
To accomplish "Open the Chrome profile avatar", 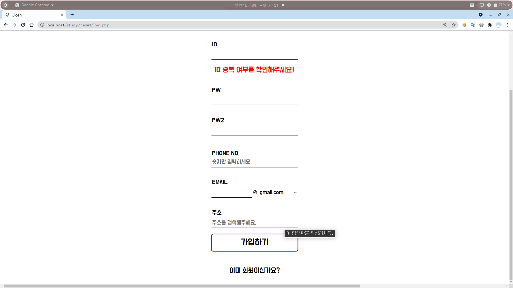I will [499, 25].
